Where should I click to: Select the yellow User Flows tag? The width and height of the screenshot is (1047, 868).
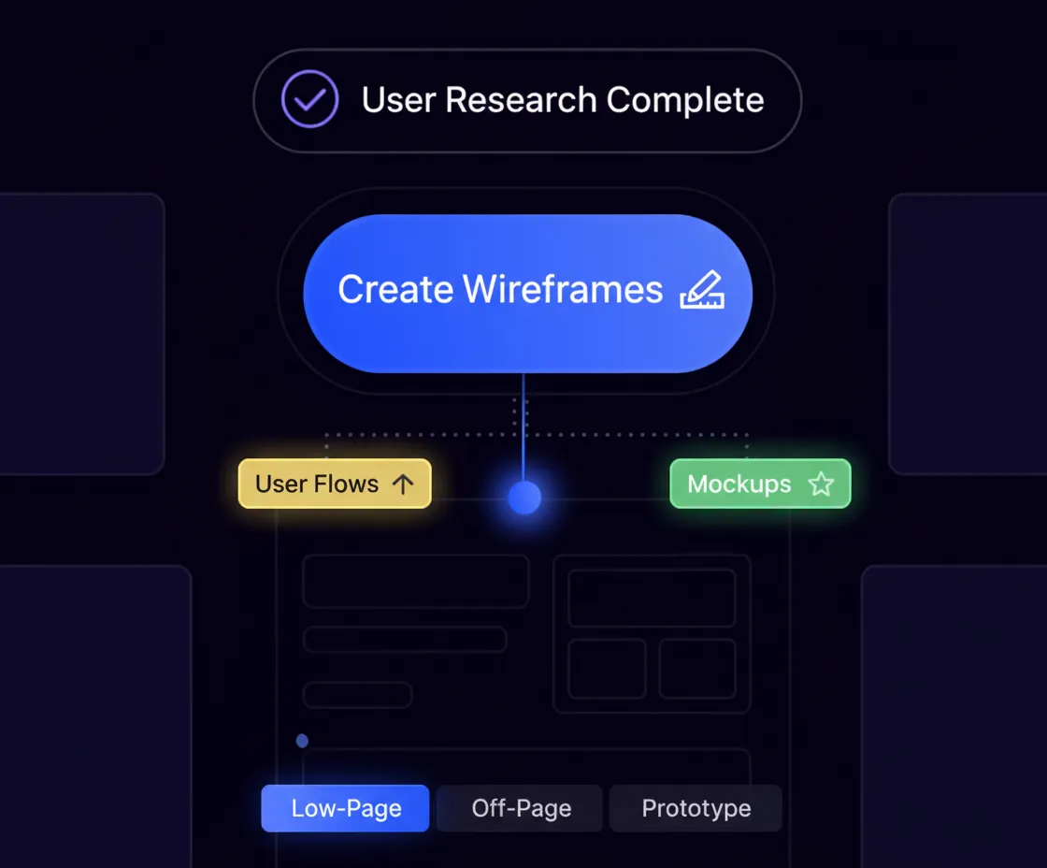335,484
